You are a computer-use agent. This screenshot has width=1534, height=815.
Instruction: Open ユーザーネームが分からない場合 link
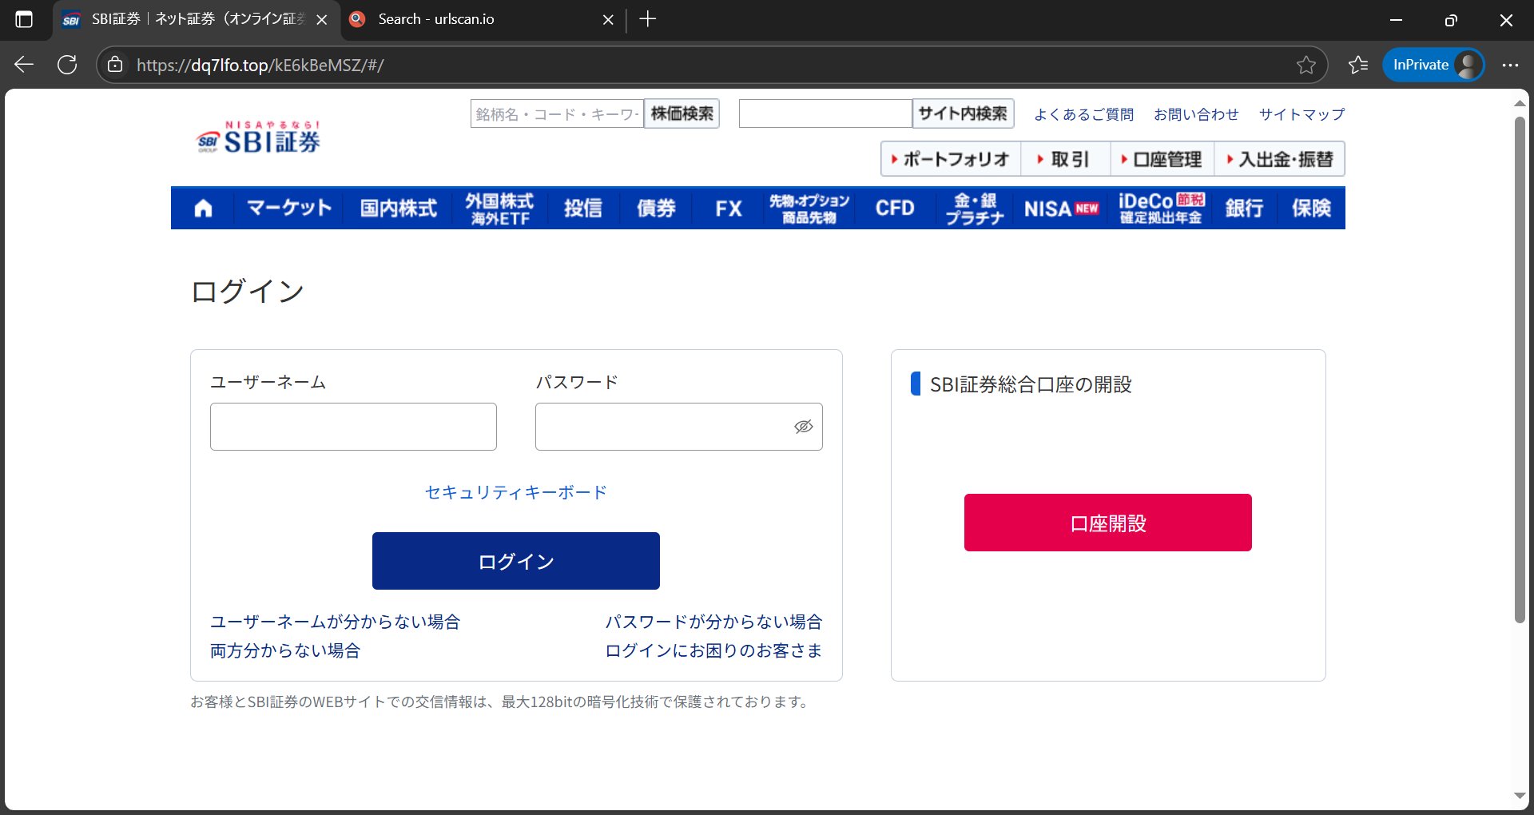click(335, 622)
